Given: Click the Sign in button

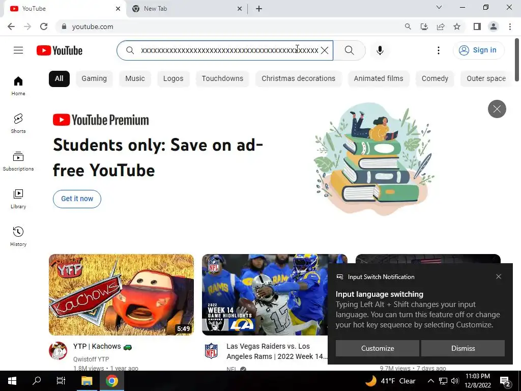Looking at the screenshot, I should coord(478,50).
